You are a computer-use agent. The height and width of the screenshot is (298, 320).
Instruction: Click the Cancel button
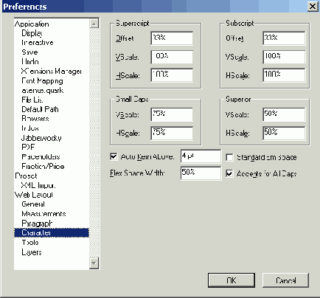click(x=285, y=280)
